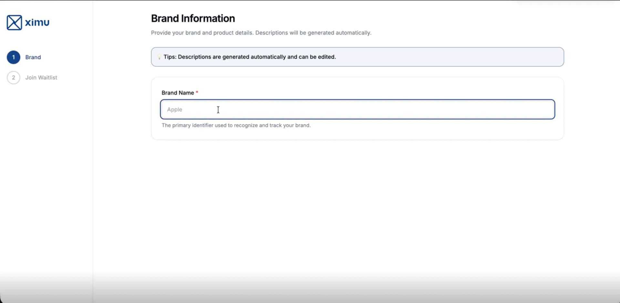Screen dimensions: 620x303
Task: Click the ximu wordmark text
Action: click(x=37, y=22)
